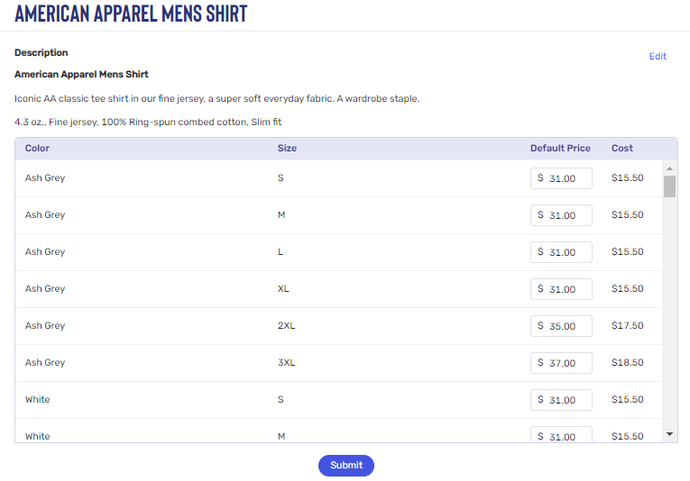Image resolution: width=690 pixels, height=481 pixels.
Task: Click the Default Price column header
Action: [x=560, y=148]
